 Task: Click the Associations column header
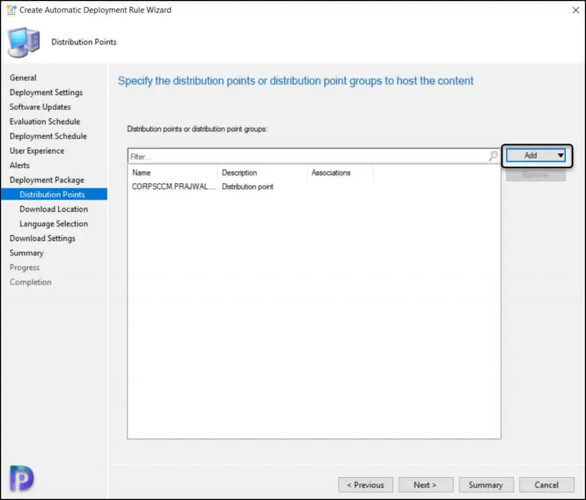pos(339,173)
